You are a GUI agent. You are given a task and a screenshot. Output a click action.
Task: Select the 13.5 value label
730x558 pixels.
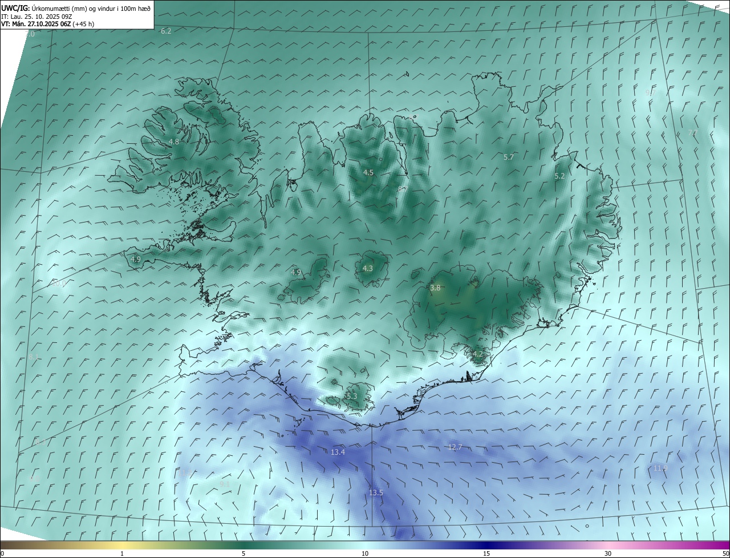376,492
